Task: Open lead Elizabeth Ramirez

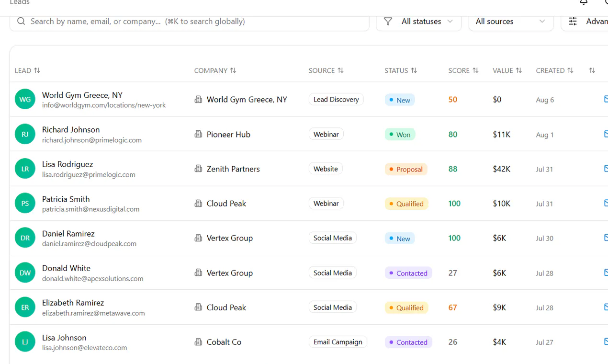Action: click(73, 302)
